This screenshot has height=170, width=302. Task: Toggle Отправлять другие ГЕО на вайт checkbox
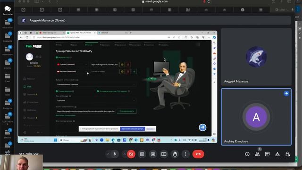[x=98, y=91]
